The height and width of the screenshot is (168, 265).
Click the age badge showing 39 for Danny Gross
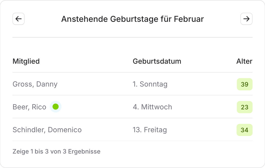point(244,84)
